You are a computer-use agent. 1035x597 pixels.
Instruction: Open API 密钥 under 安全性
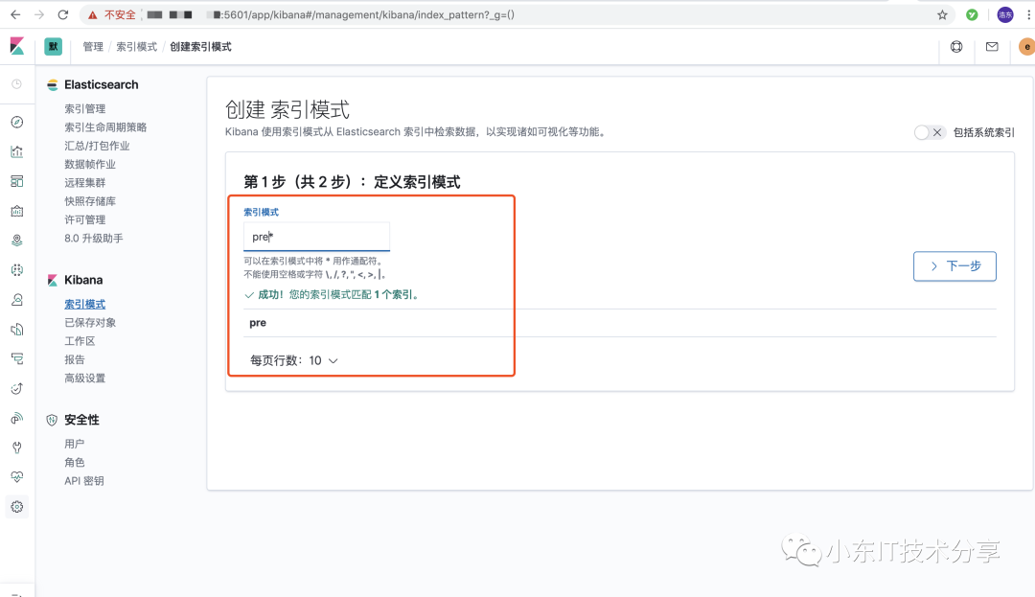[83, 481]
